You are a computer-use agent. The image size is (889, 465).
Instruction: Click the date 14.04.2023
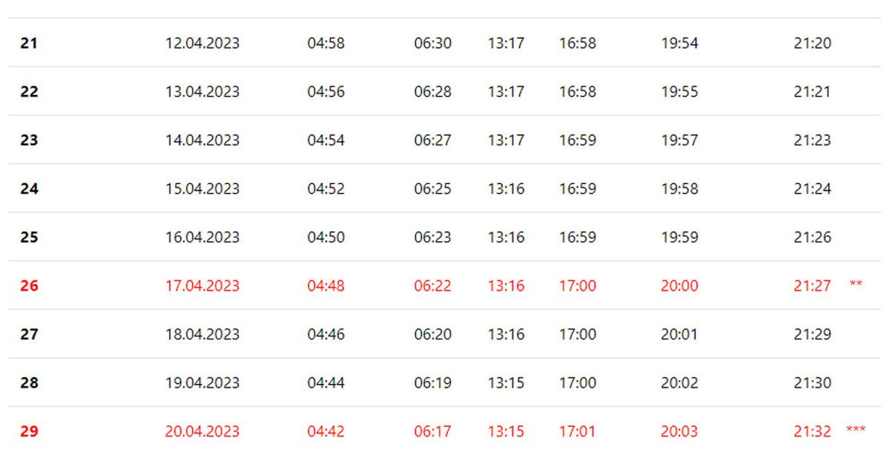(202, 140)
